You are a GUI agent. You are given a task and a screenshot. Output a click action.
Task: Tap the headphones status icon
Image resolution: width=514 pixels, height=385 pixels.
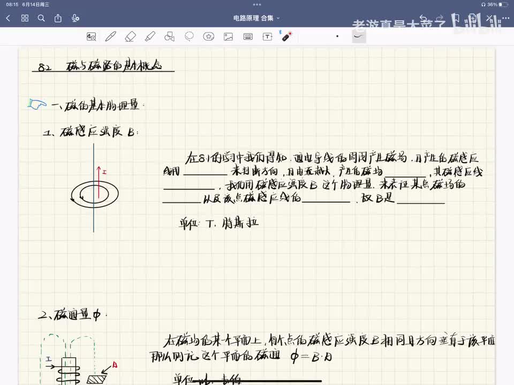click(x=483, y=5)
